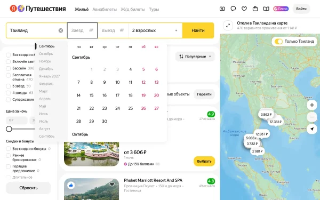Jump to Декабрь in month list
The height and width of the screenshot is (200, 320).
[46, 69]
